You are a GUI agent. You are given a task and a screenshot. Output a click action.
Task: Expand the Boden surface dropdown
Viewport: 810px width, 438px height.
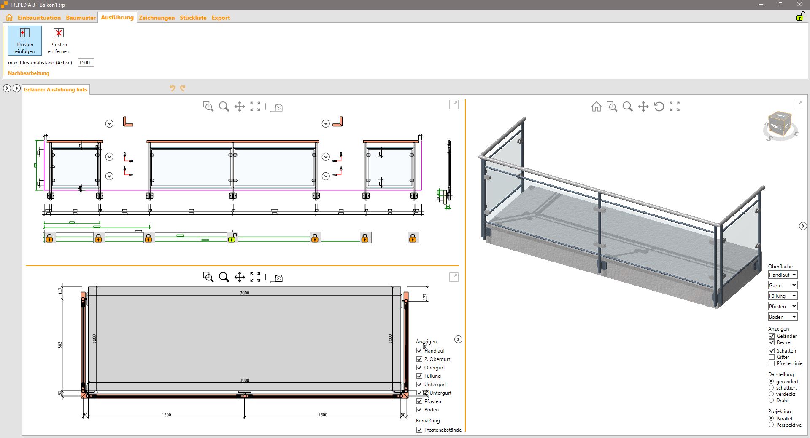click(x=783, y=317)
